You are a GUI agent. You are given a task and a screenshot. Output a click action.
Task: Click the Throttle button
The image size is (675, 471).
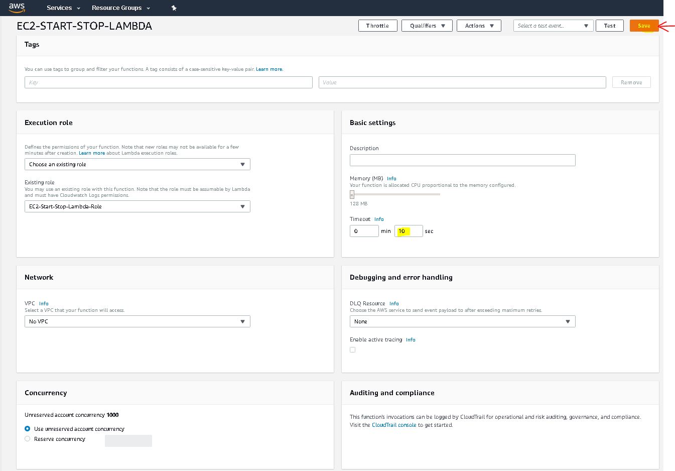tap(377, 26)
